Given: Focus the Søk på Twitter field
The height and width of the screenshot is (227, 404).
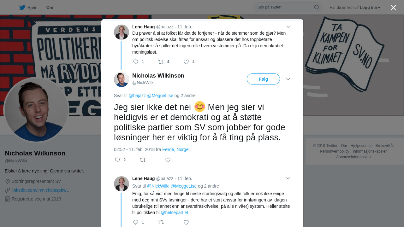Looking at the screenshot, I should point(284,7).
